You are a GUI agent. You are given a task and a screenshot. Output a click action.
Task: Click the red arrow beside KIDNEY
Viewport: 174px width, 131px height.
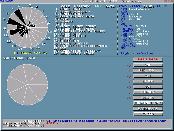click(129, 93)
